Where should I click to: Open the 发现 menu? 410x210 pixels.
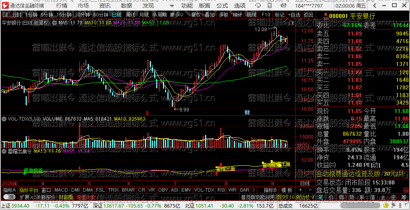(148, 6)
